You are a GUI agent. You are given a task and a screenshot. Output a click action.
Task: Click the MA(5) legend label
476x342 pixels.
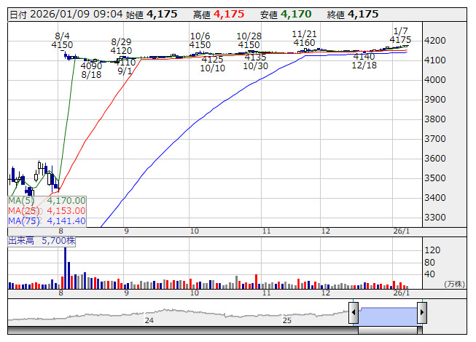[x=20, y=200]
